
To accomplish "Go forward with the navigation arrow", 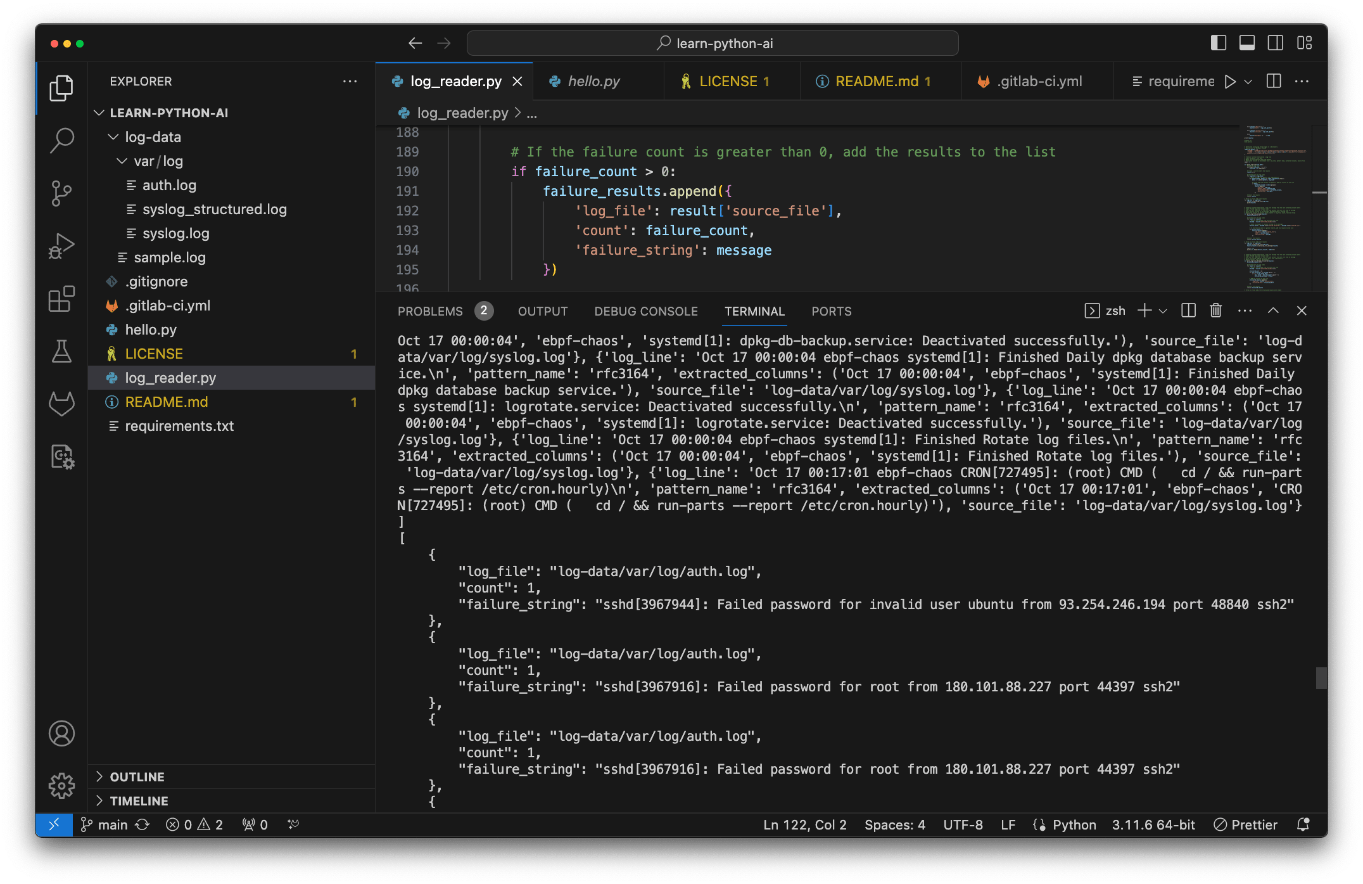I will pyautogui.click(x=444, y=43).
